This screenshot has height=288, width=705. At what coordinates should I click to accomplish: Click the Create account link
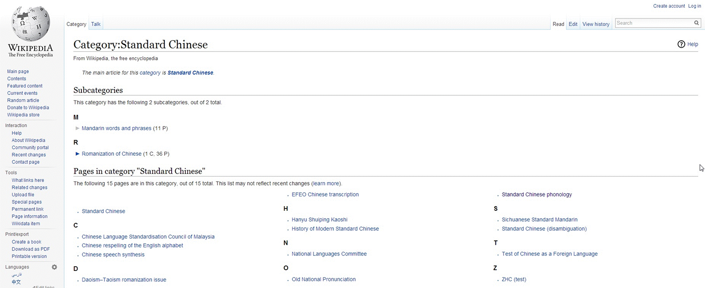[669, 6]
